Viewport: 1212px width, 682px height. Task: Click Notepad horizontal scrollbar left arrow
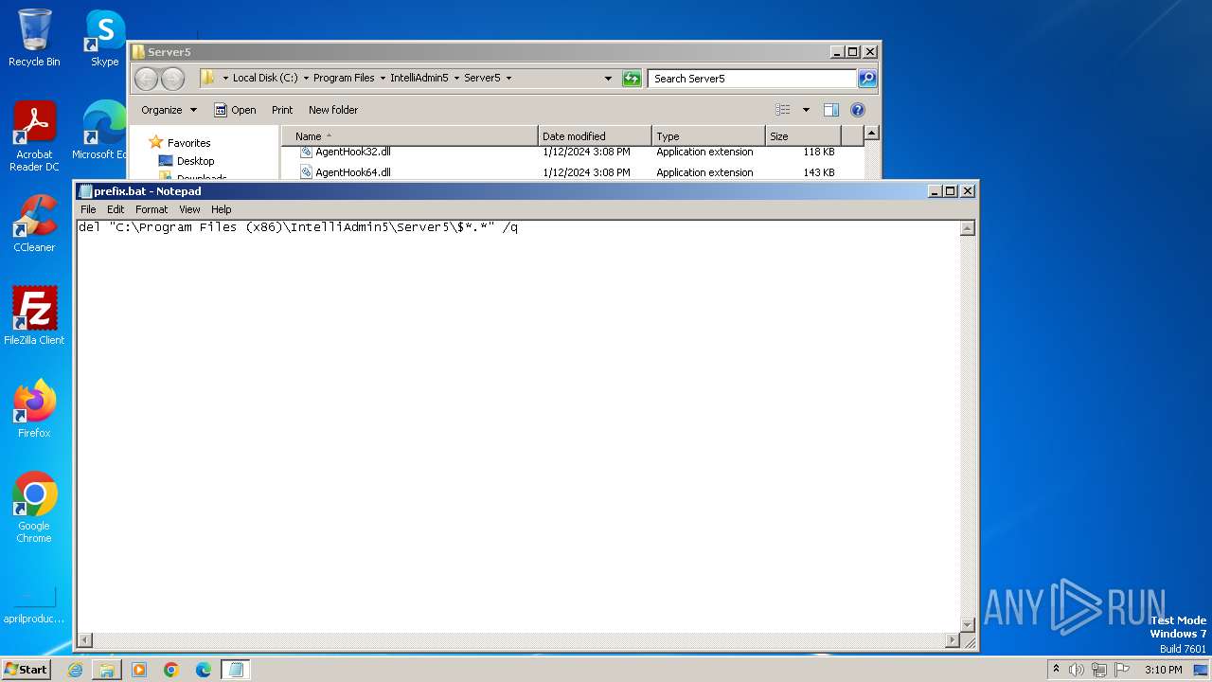pyautogui.click(x=85, y=640)
